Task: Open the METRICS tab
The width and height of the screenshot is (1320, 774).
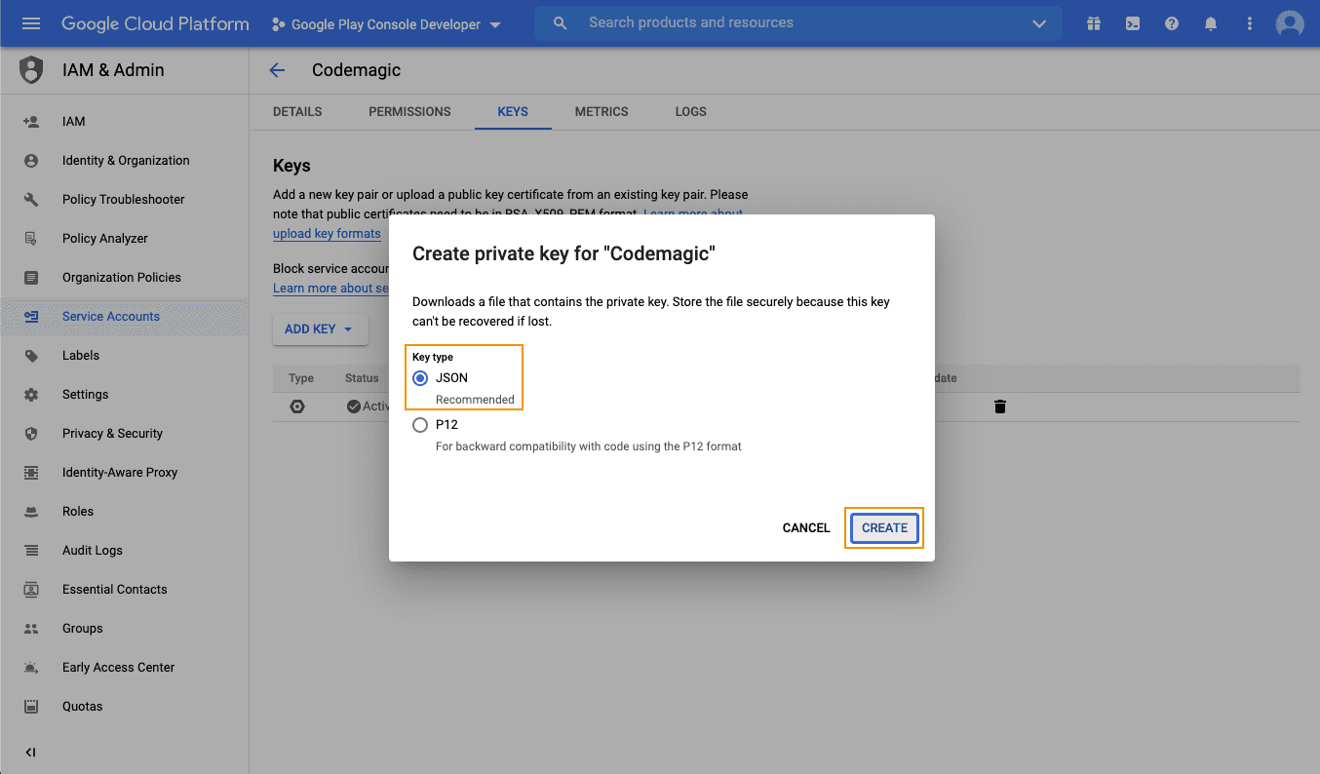Action: pos(601,111)
